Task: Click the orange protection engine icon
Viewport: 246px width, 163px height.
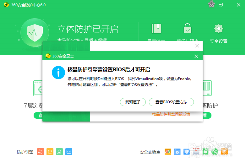Action: click(x=41, y=152)
